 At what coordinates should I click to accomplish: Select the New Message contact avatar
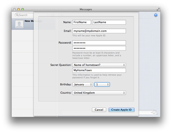click(19, 24)
